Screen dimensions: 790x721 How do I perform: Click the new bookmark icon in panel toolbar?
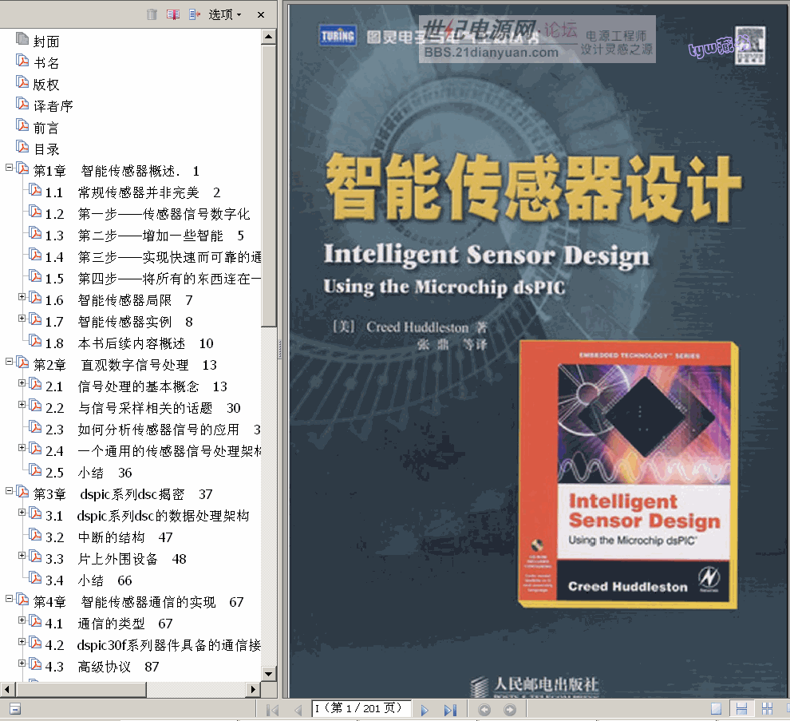(173, 14)
